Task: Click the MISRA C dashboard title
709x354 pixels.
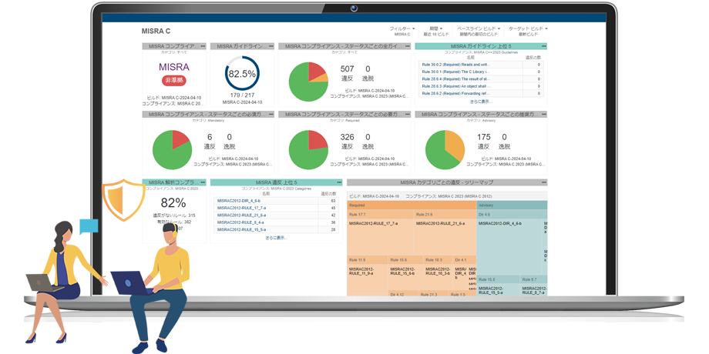Action: [156, 31]
